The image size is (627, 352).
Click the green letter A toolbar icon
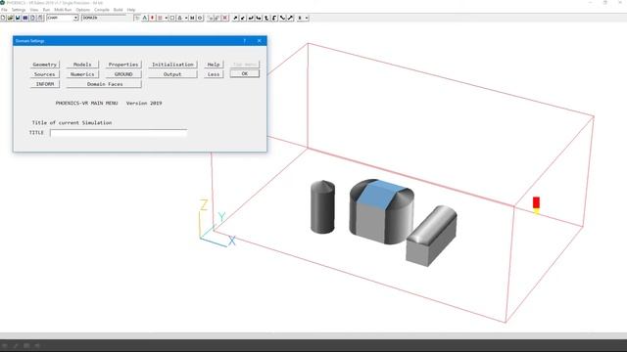pos(145,18)
